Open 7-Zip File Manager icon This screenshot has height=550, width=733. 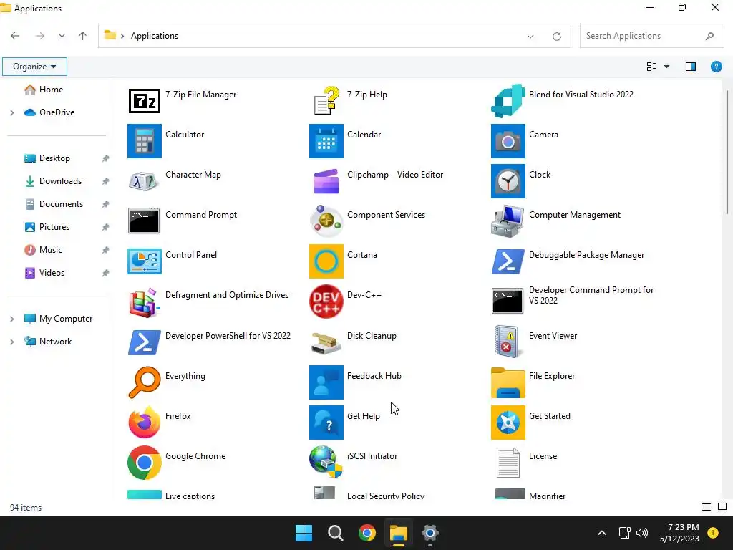[x=145, y=100]
